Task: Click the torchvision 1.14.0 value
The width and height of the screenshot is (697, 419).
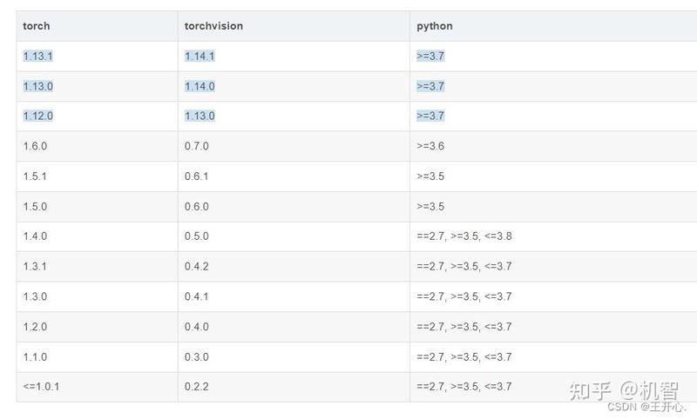Action: 200,86
